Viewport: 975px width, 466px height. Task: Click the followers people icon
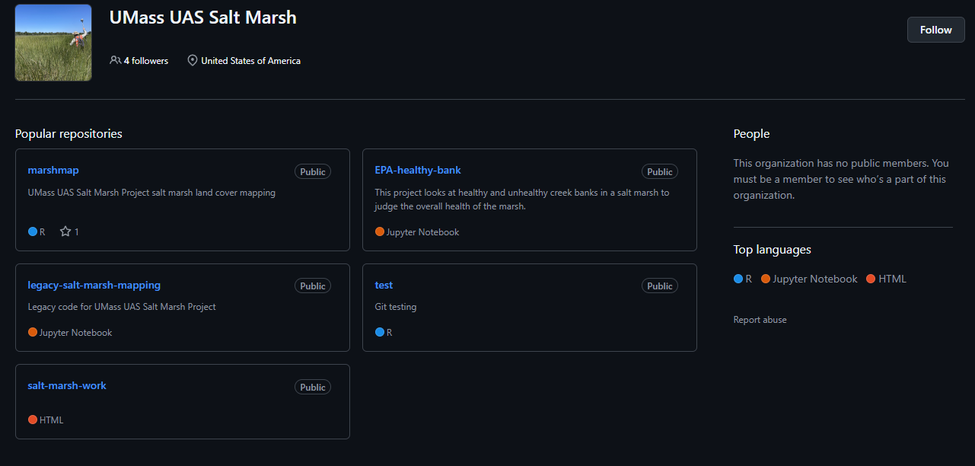115,60
